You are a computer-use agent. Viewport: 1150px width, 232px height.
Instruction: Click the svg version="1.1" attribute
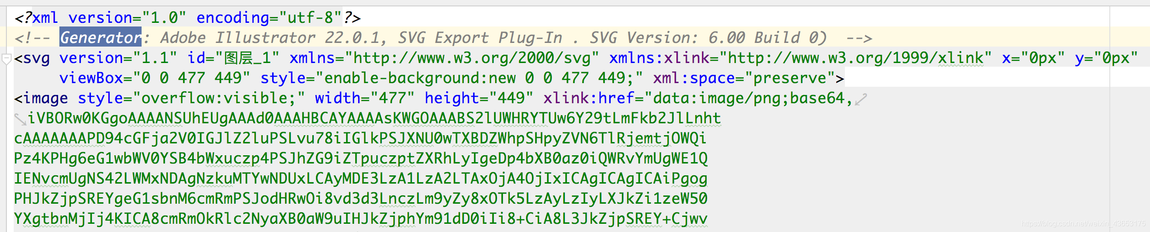[x=118, y=58]
